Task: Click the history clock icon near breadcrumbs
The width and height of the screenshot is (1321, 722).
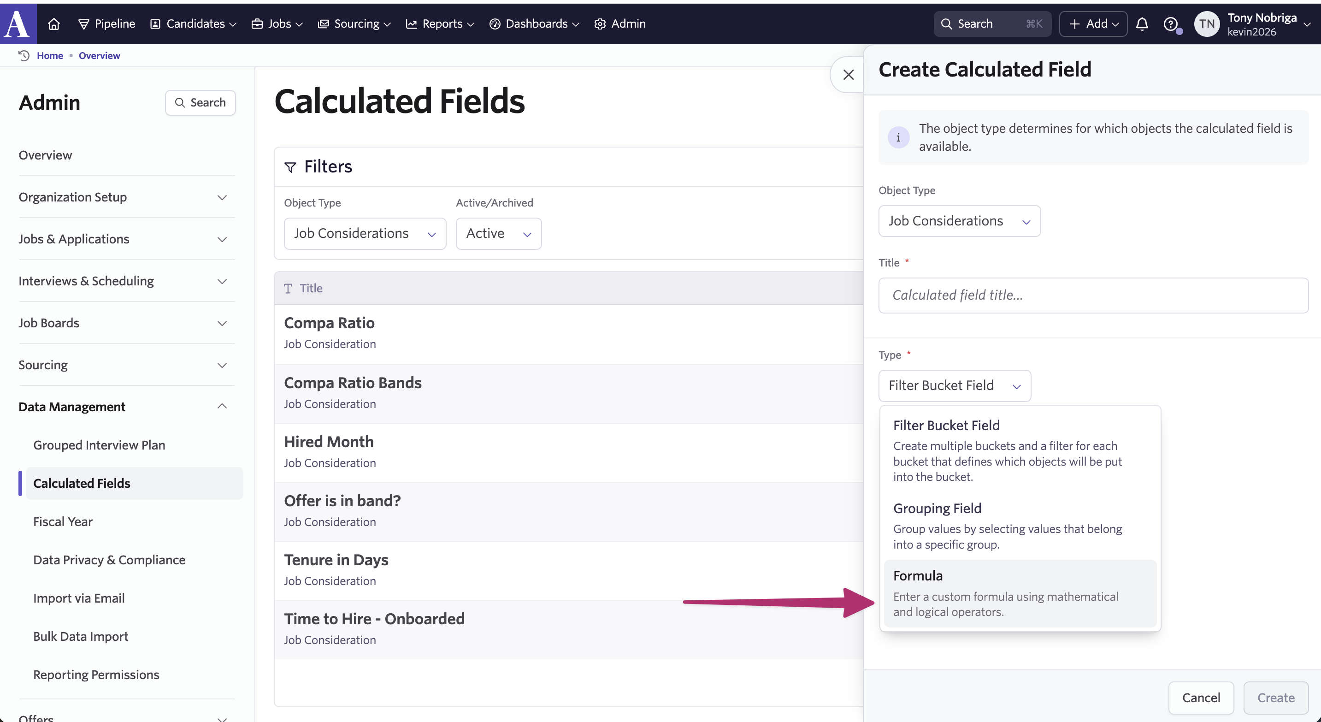Action: click(24, 55)
